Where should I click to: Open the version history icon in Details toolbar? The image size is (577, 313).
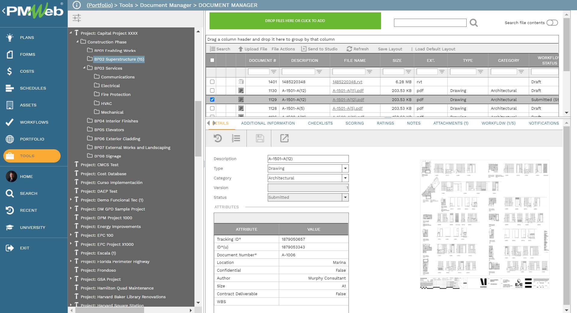click(x=217, y=138)
